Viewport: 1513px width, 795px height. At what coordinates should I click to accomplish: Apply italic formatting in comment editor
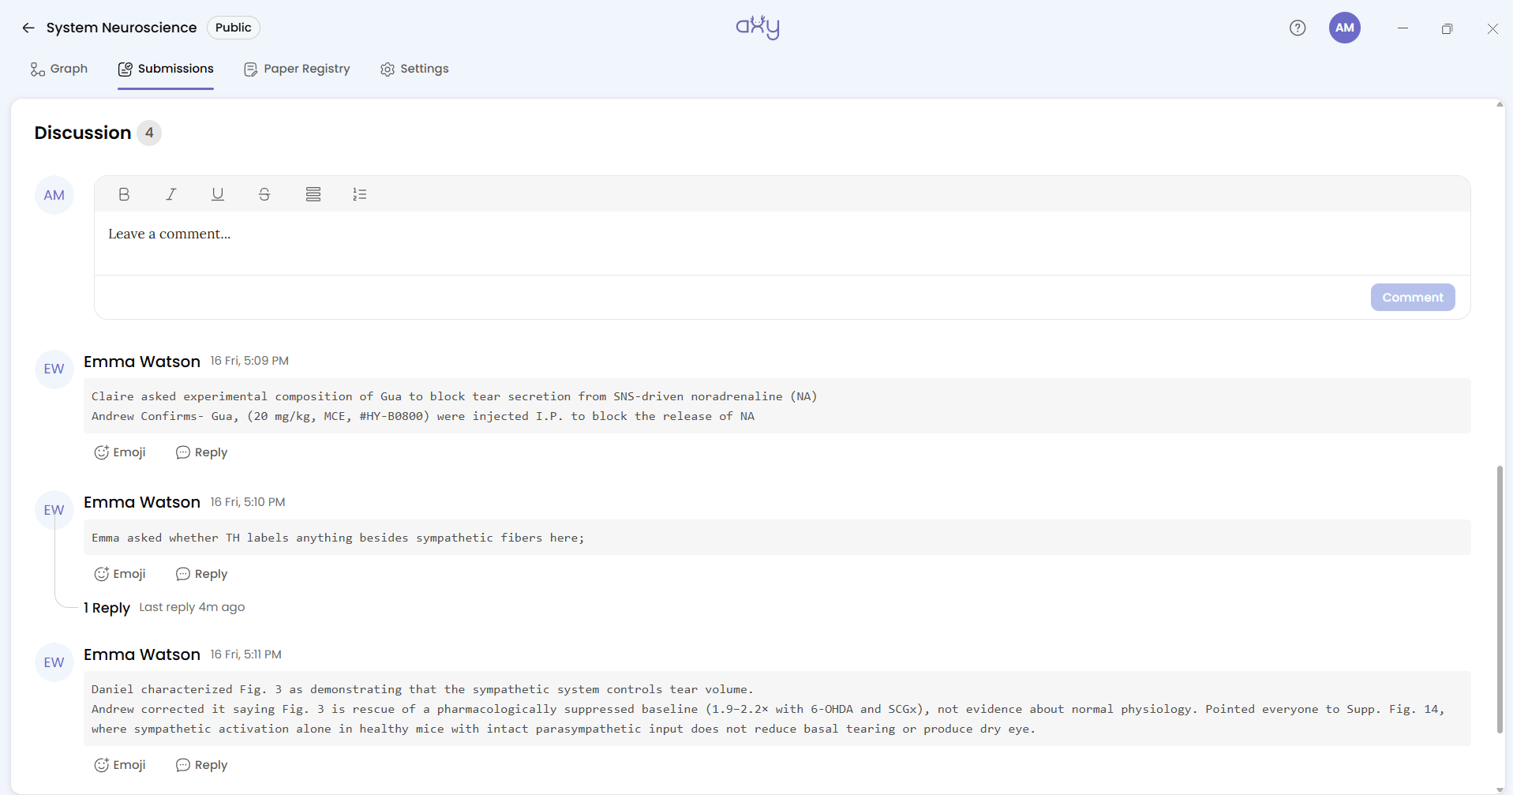[171, 194]
